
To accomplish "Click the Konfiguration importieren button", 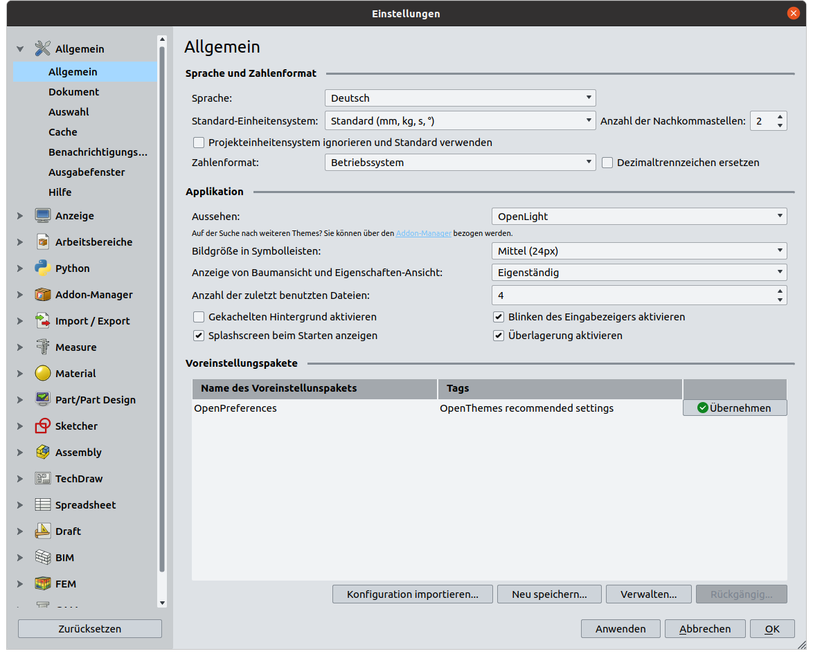I will 412,594.
